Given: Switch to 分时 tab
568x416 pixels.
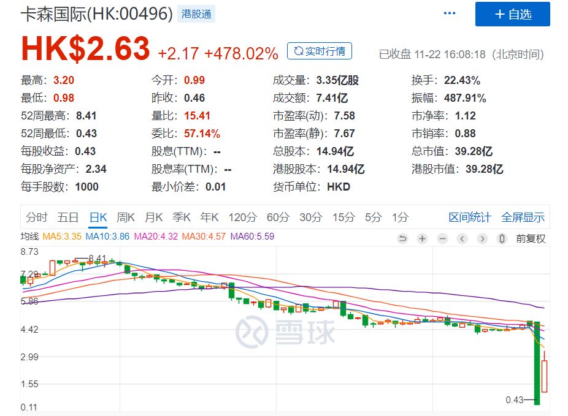Looking at the screenshot, I should pyautogui.click(x=37, y=217).
